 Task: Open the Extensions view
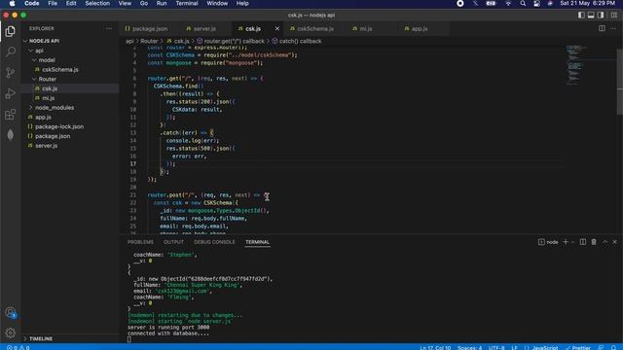pyautogui.click(x=11, y=115)
